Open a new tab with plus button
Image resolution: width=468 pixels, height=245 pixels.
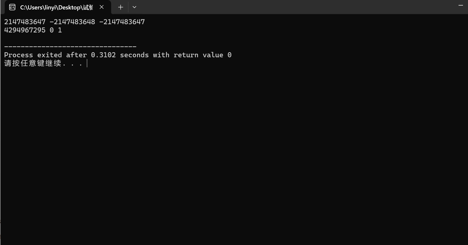pos(121,7)
